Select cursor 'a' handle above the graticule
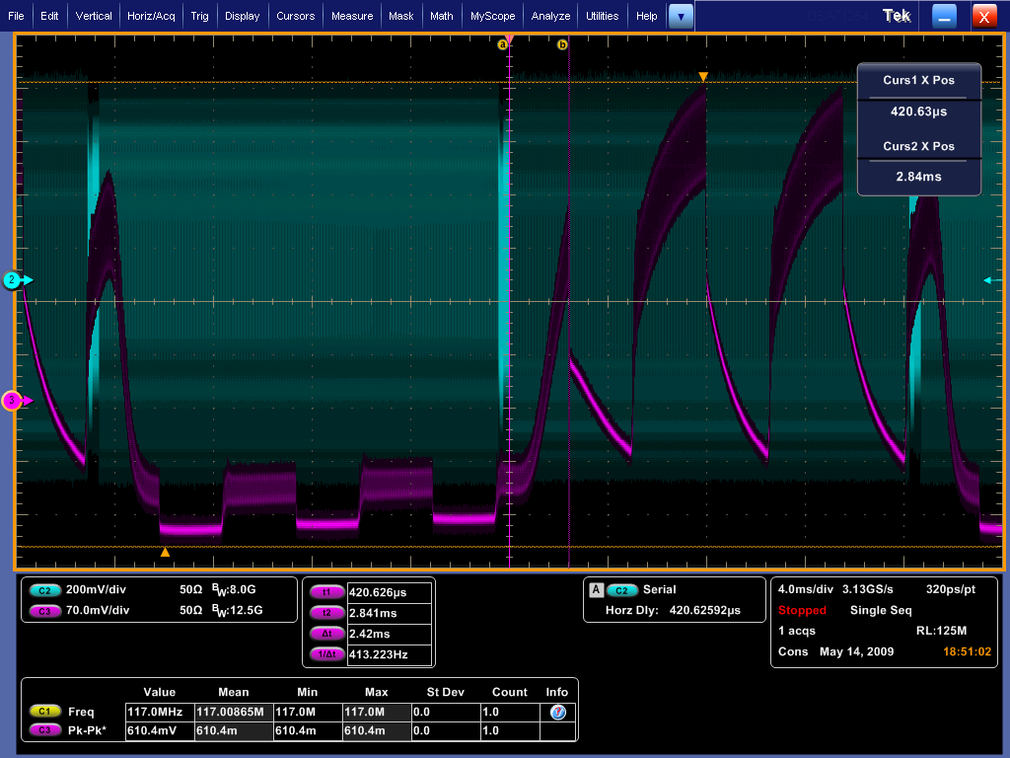Viewport: 1010px width, 758px height. (x=502, y=44)
